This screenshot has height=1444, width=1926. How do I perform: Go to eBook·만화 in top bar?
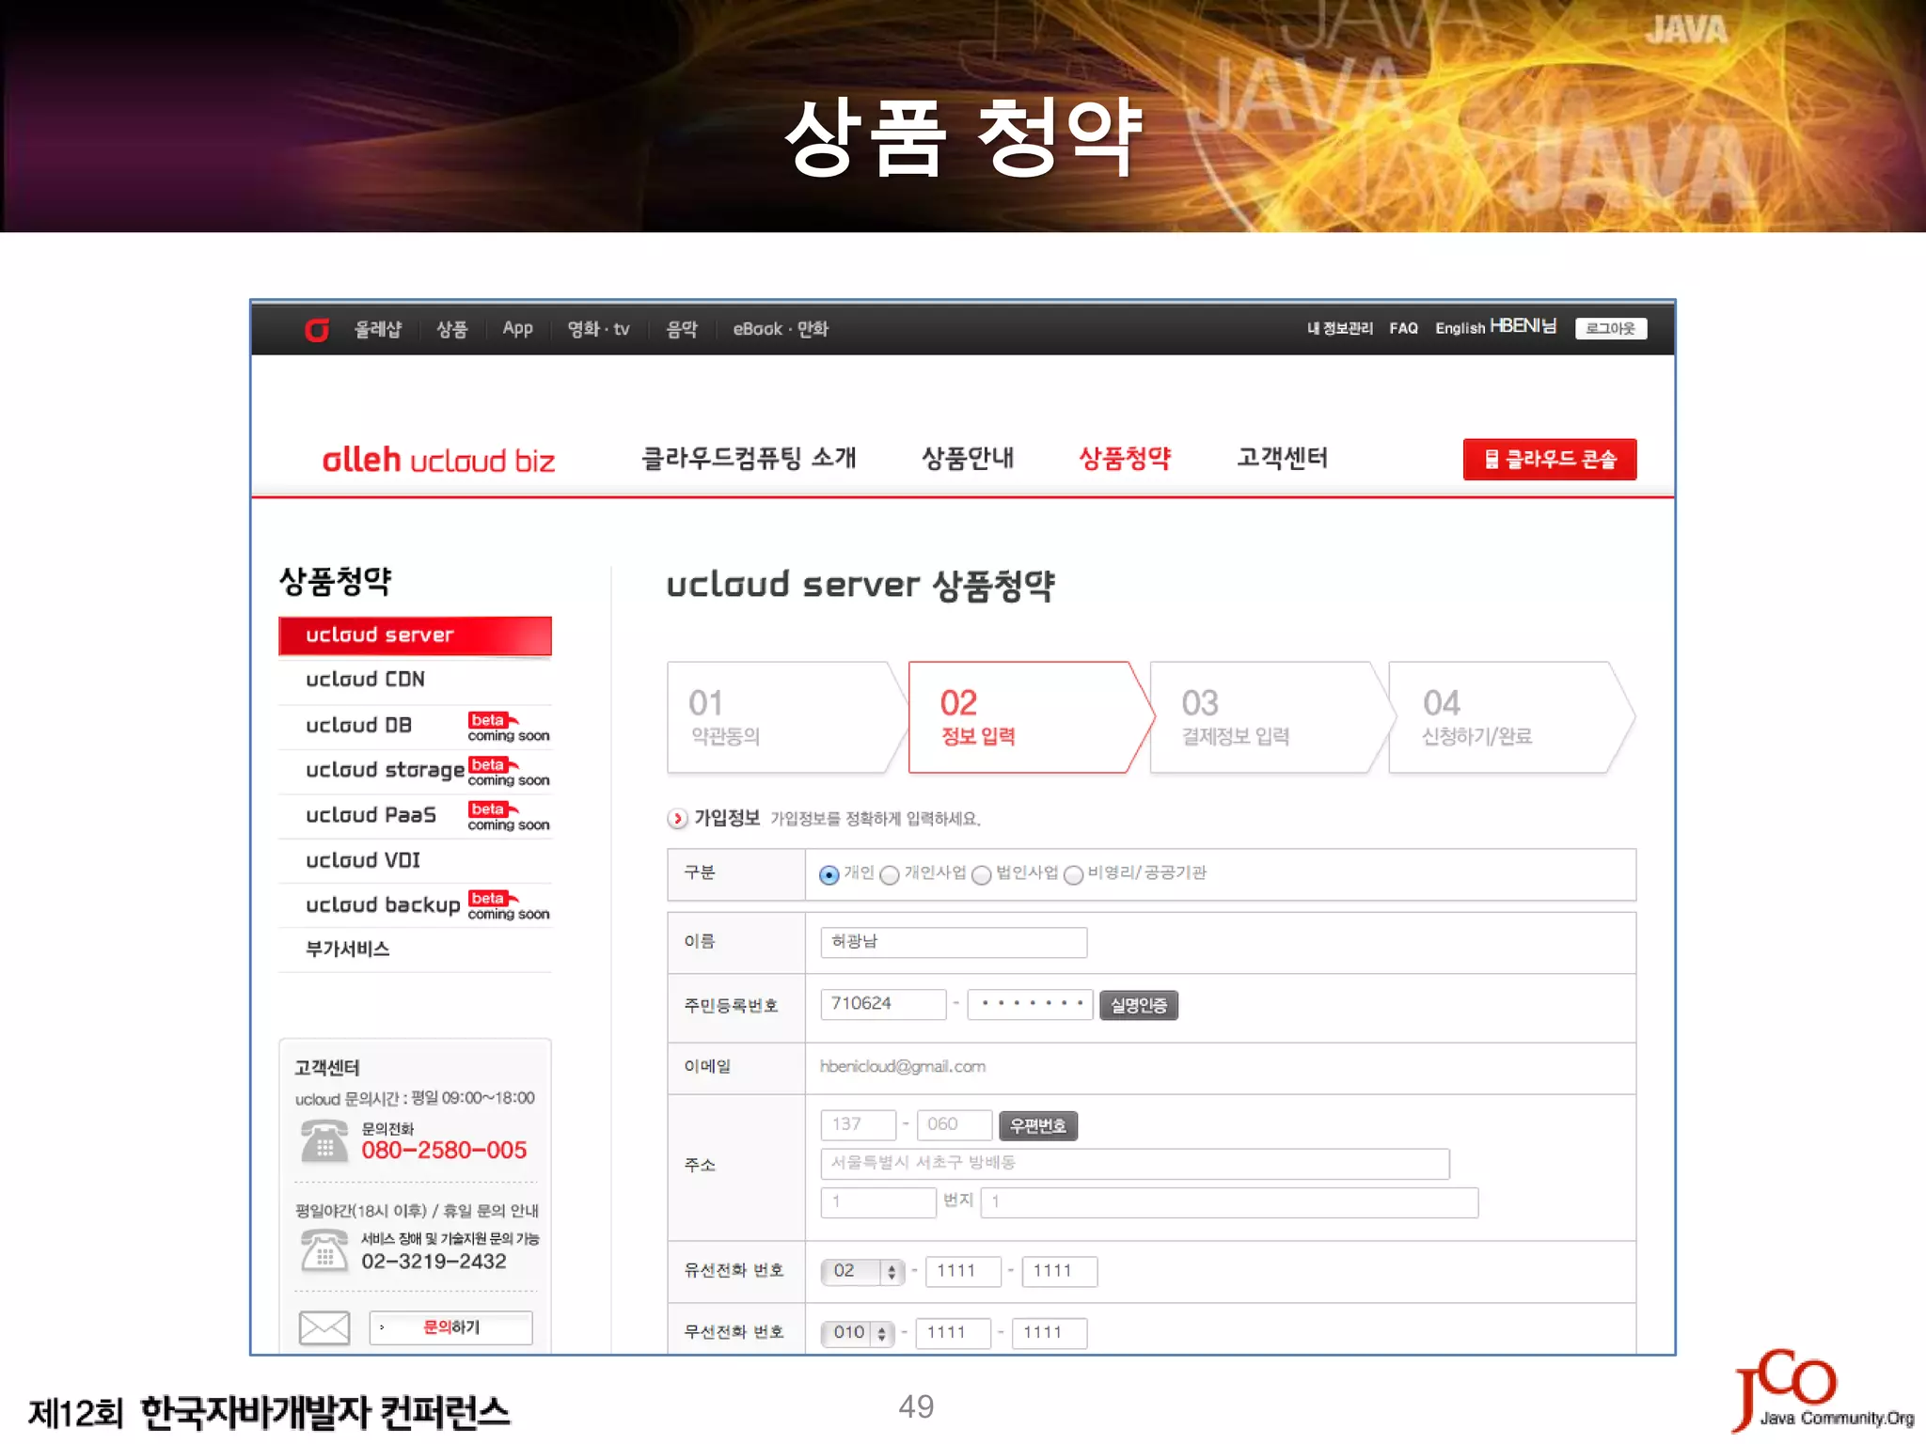pos(781,329)
